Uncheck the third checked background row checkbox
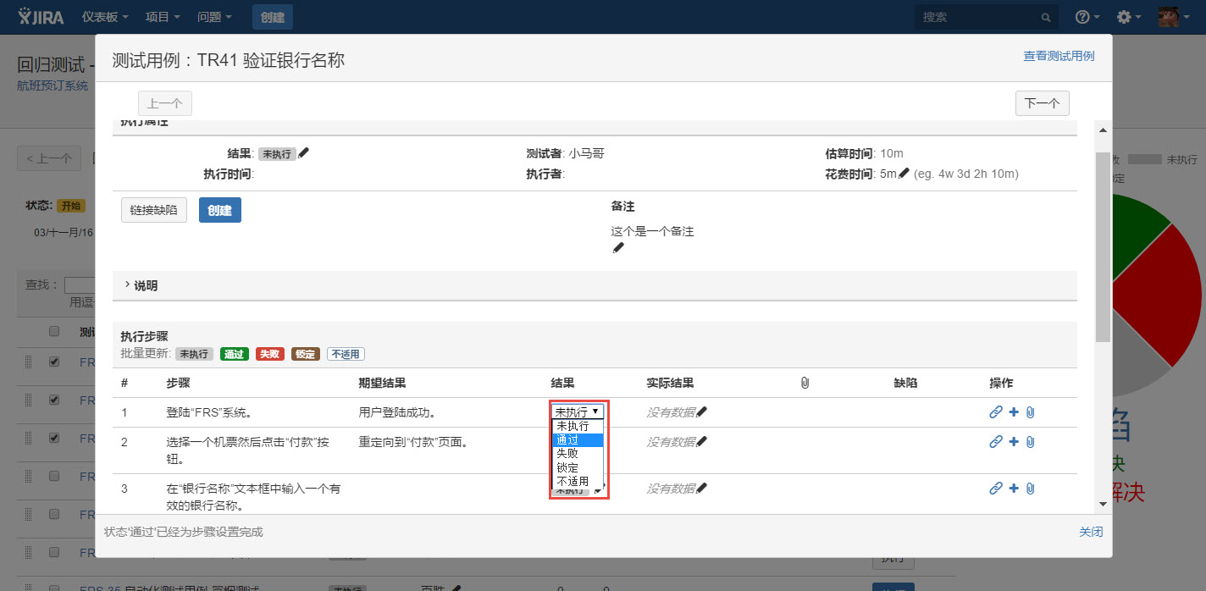1206x591 pixels. pos(54,438)
